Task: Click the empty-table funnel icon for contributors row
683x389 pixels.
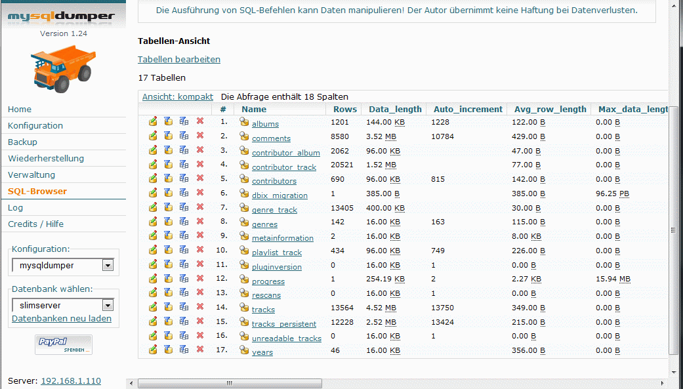Action: click(169, 179)
